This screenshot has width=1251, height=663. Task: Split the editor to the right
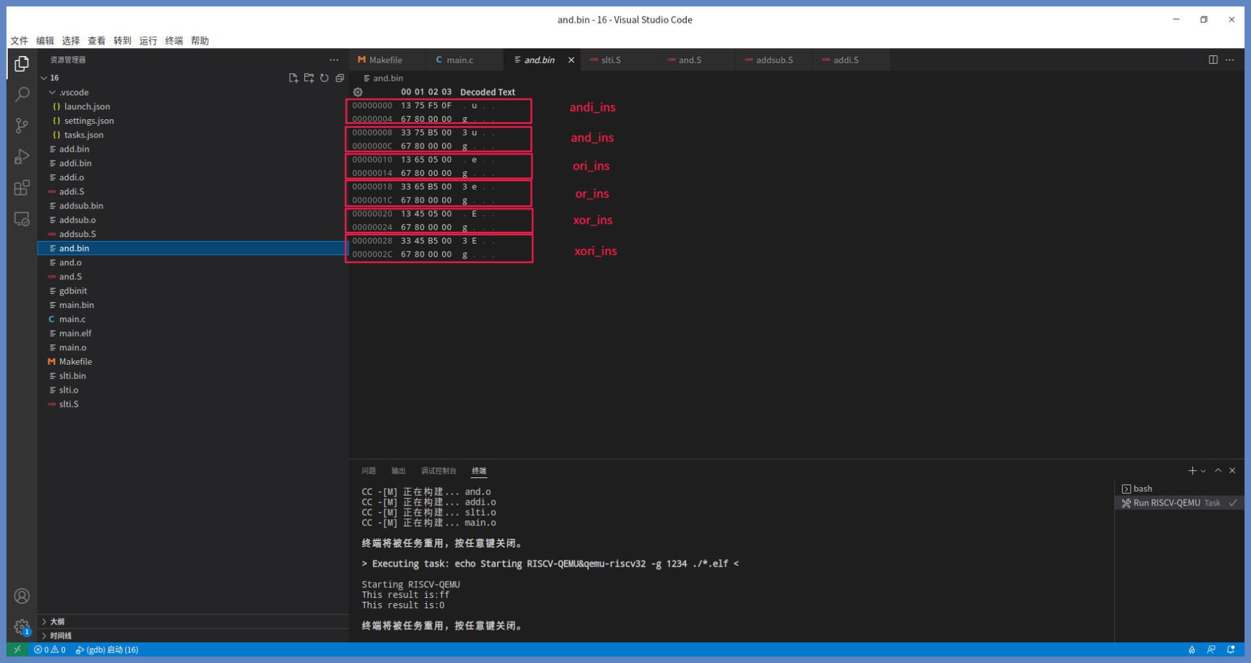1213,60
